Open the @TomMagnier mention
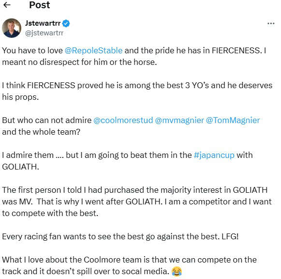This screenshot has height=279, width=281. 233,120
